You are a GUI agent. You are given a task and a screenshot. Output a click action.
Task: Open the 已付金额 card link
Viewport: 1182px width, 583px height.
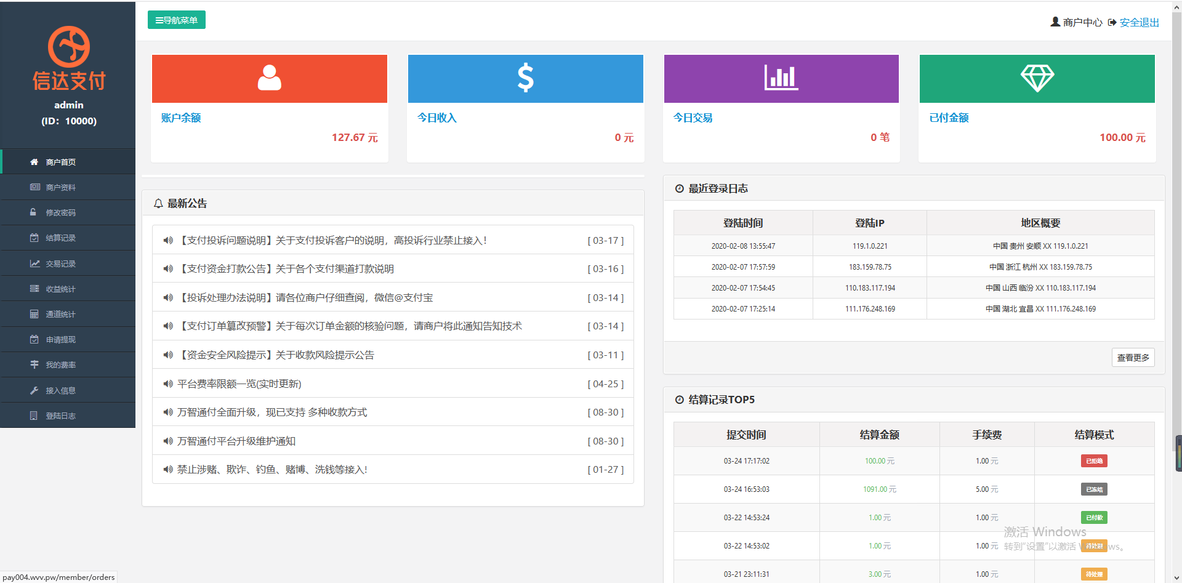tap(949, 118)
